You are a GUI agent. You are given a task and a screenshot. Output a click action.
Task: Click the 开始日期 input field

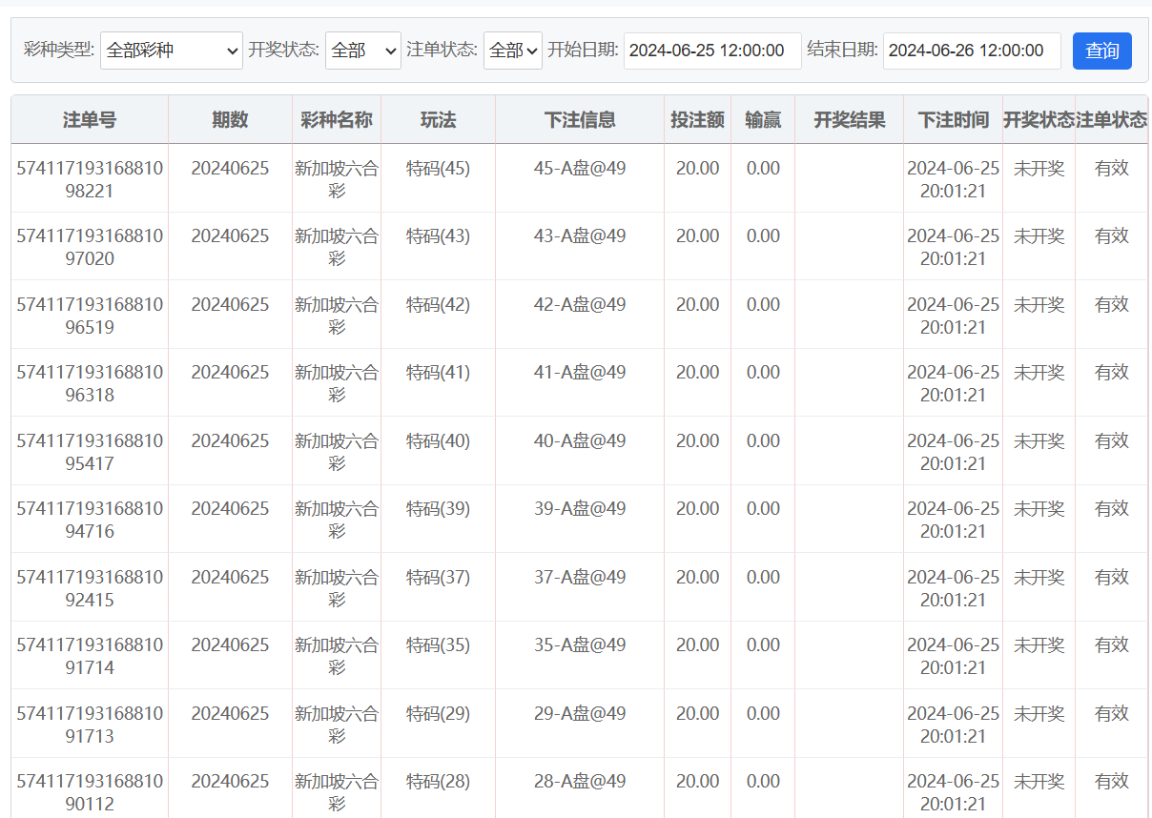click(x=712, y=51)
